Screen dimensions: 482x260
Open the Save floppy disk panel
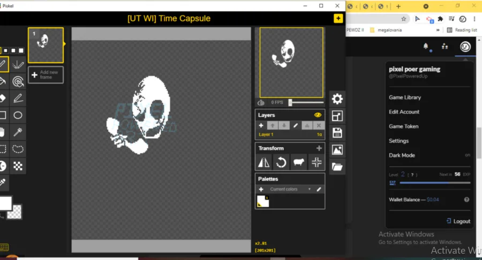(x=337, y=133)
